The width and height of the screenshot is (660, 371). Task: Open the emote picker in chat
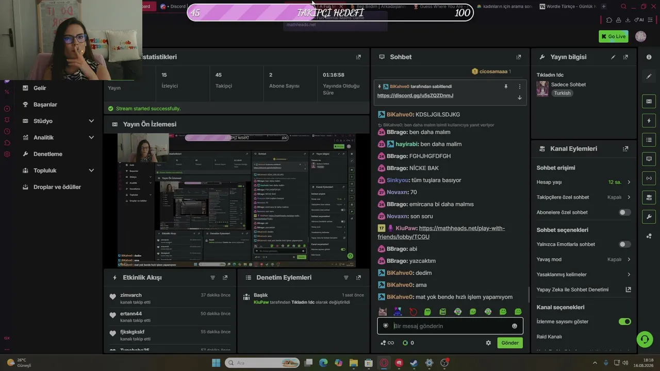pos(514,326)
